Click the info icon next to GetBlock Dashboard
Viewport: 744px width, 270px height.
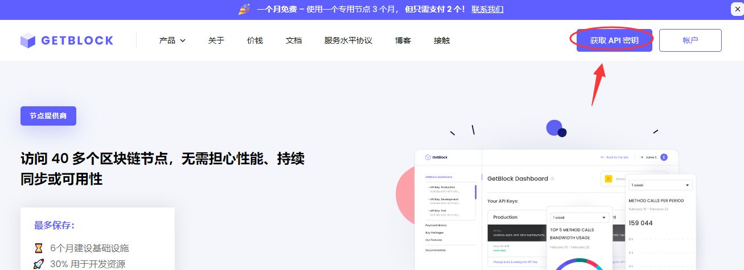552,178
